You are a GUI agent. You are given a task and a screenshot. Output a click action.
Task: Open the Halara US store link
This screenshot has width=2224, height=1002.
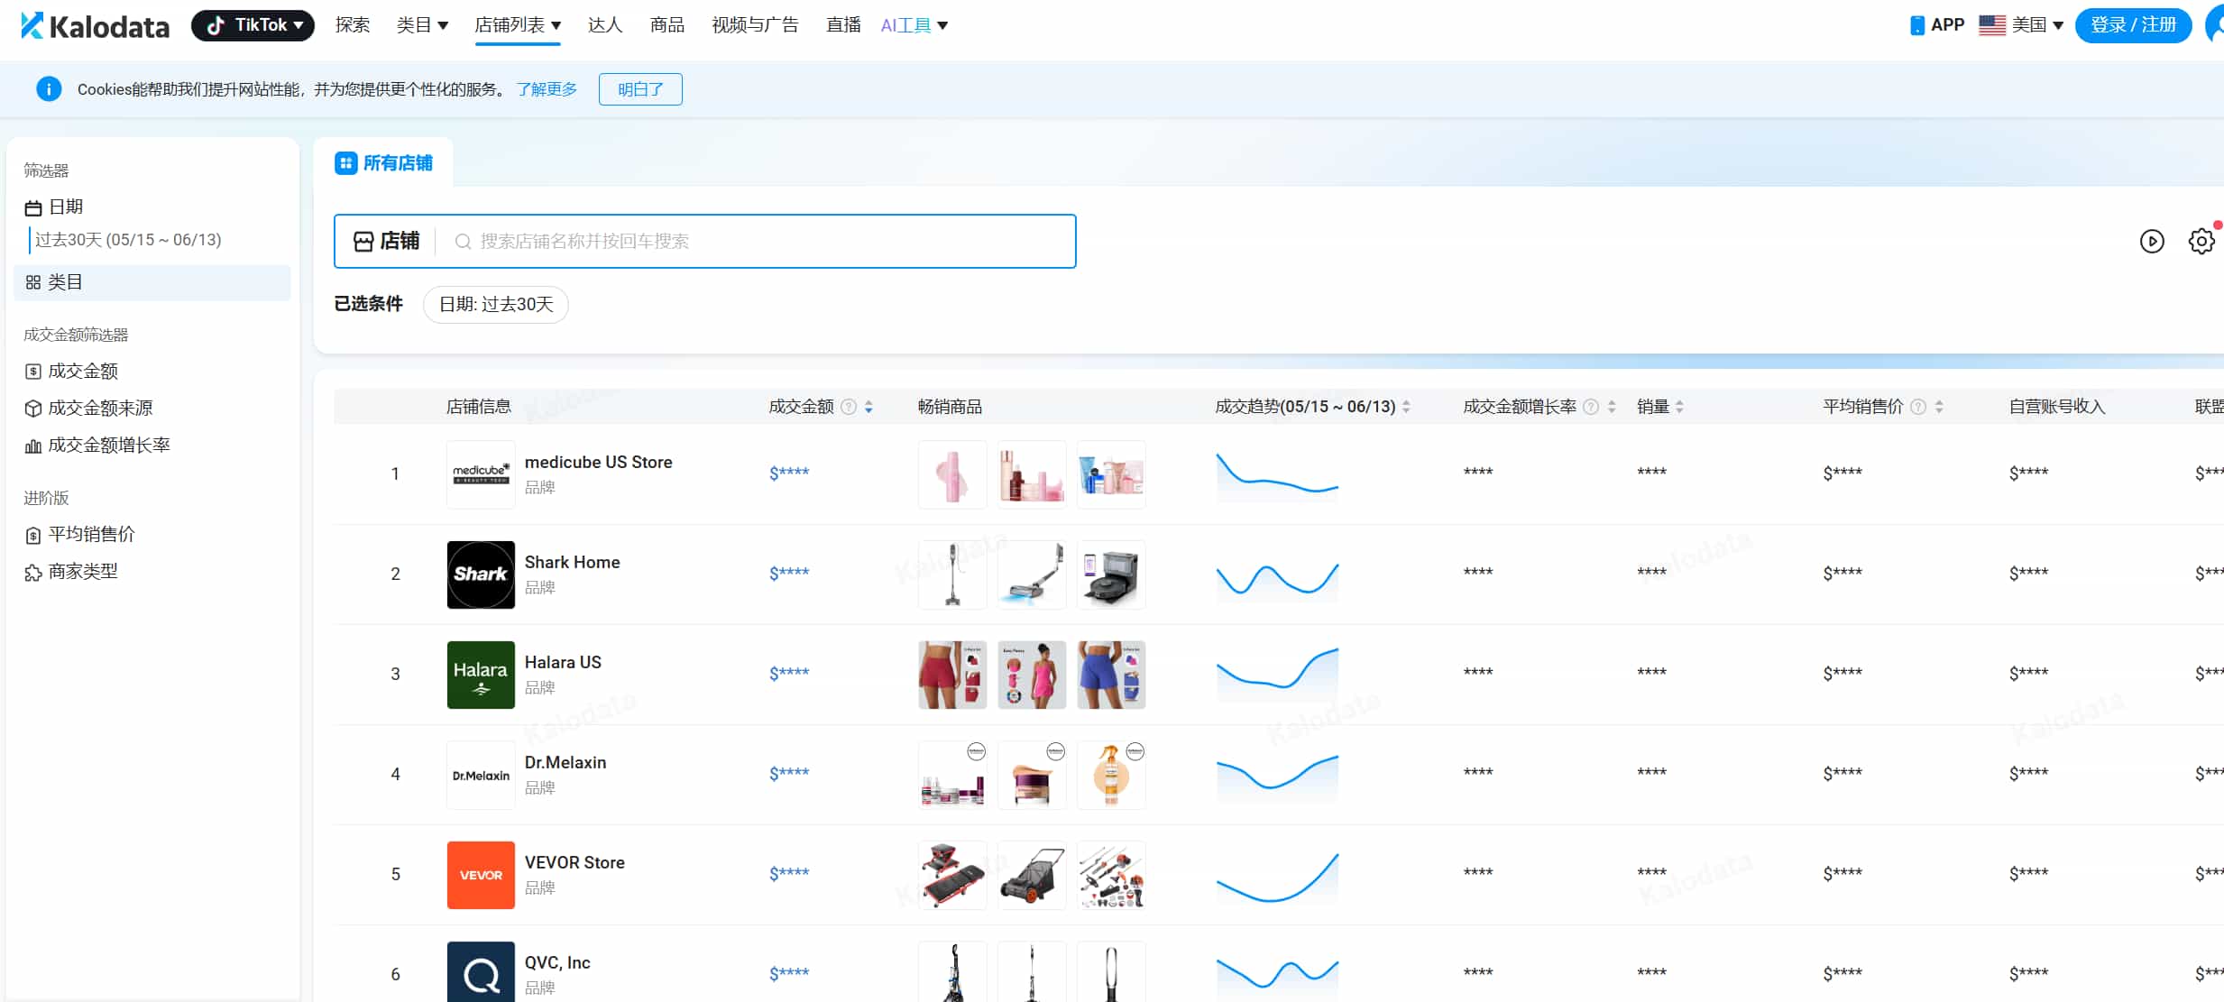point(563,663)
